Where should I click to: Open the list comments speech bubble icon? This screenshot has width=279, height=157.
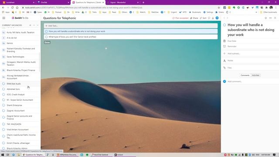click(209, 18)
